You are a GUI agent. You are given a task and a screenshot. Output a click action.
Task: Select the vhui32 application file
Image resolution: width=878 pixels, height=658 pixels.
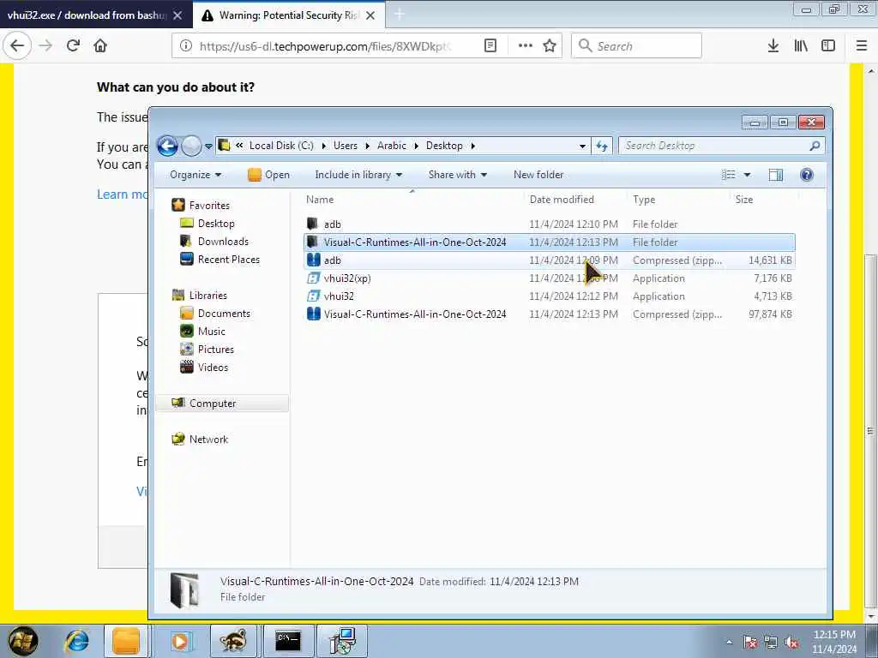(550, 296)
